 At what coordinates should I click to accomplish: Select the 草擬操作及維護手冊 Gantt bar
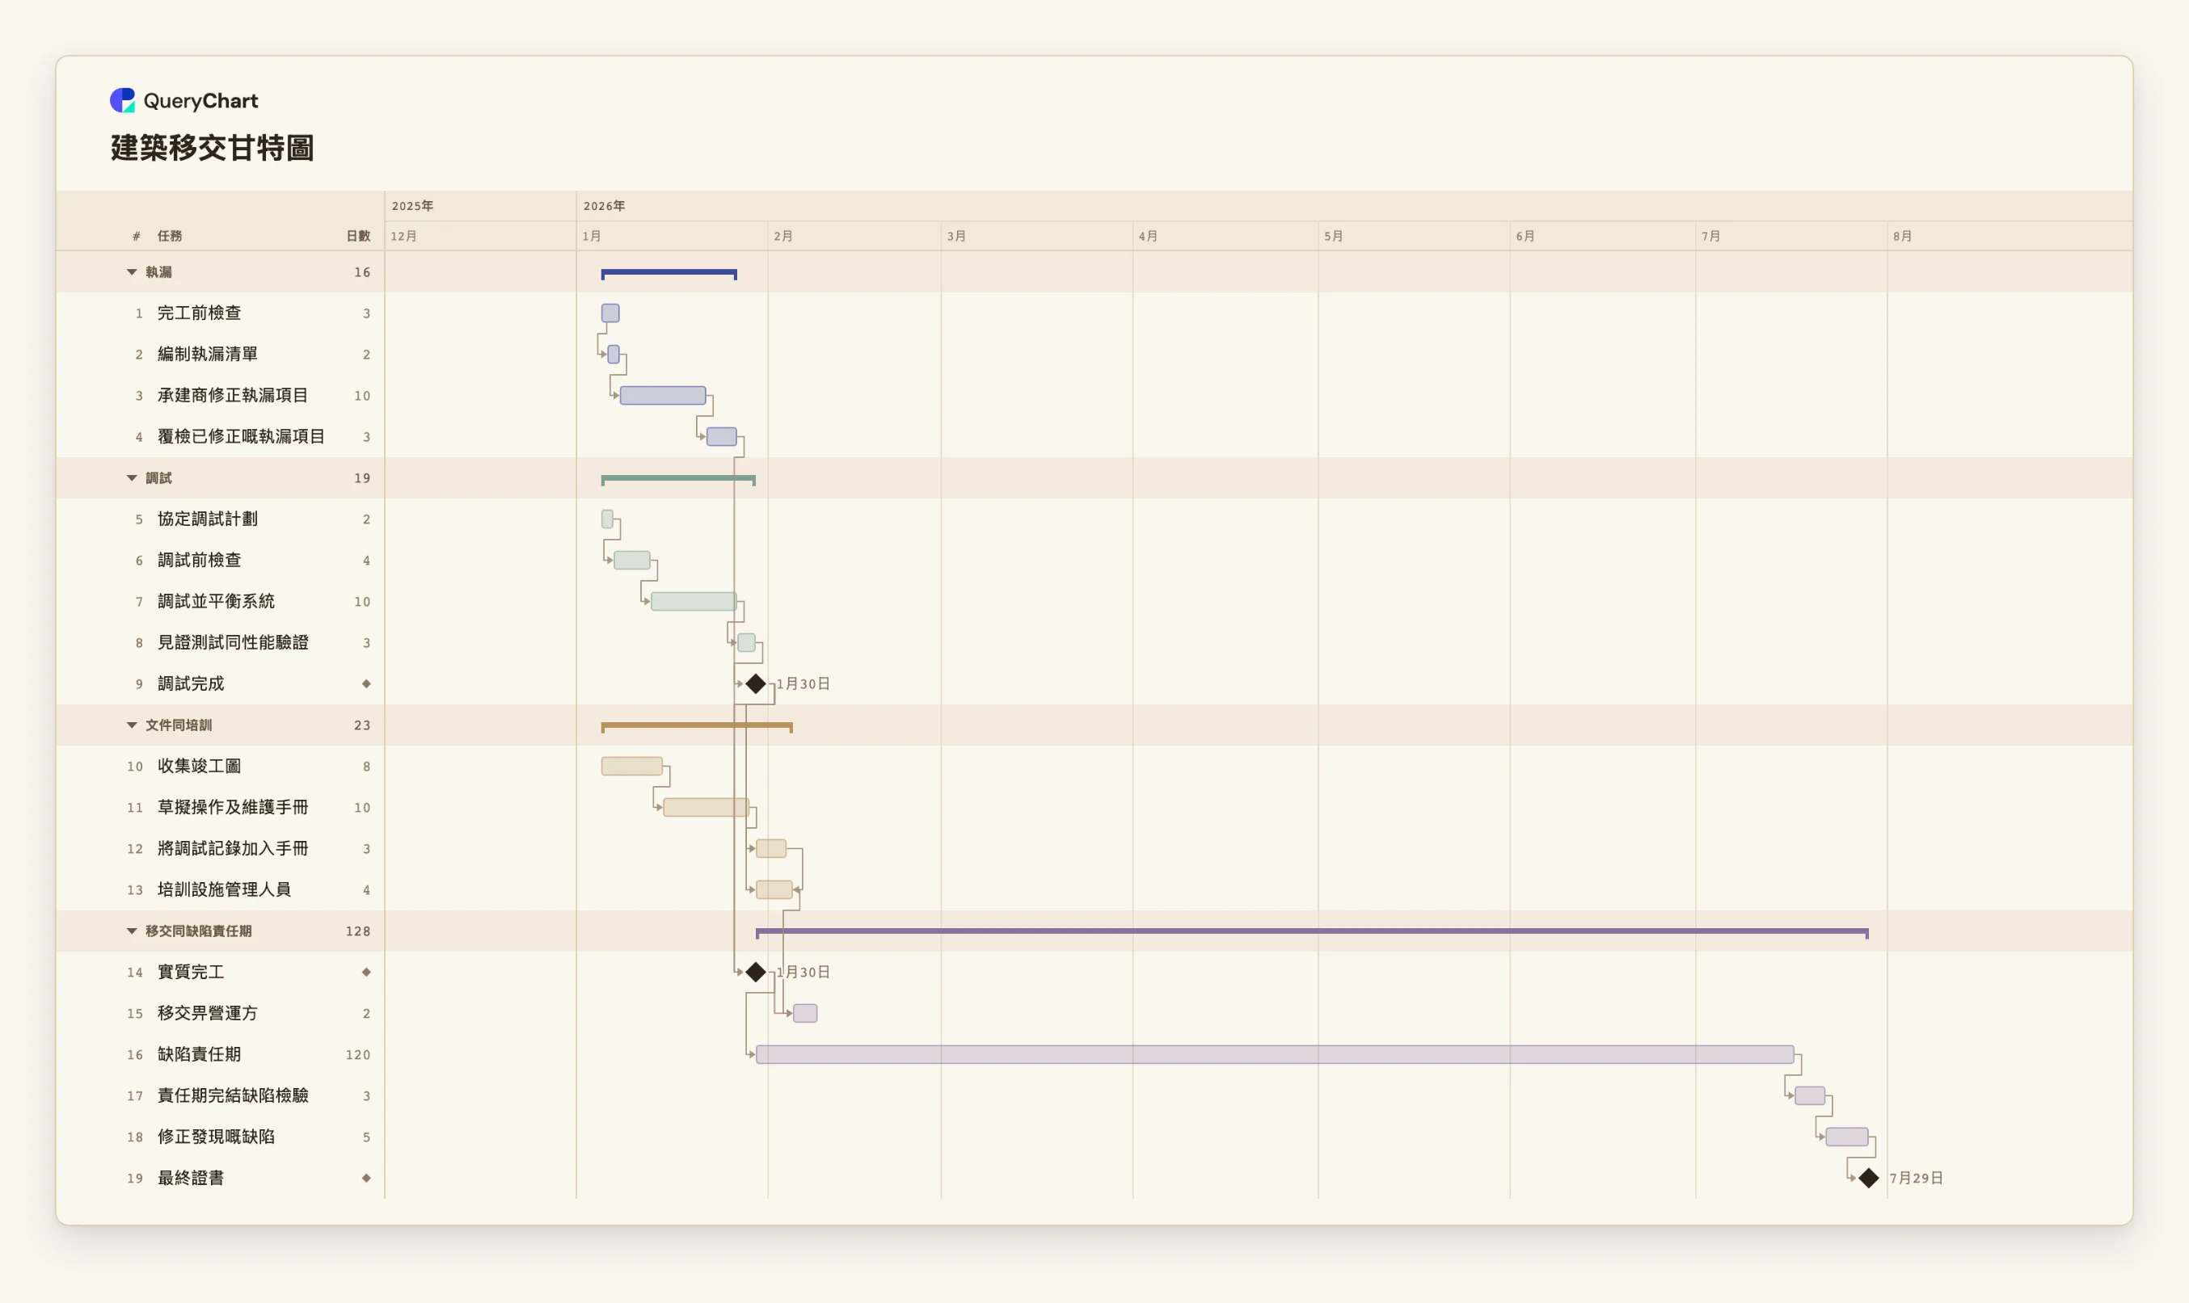pos(706,808)
